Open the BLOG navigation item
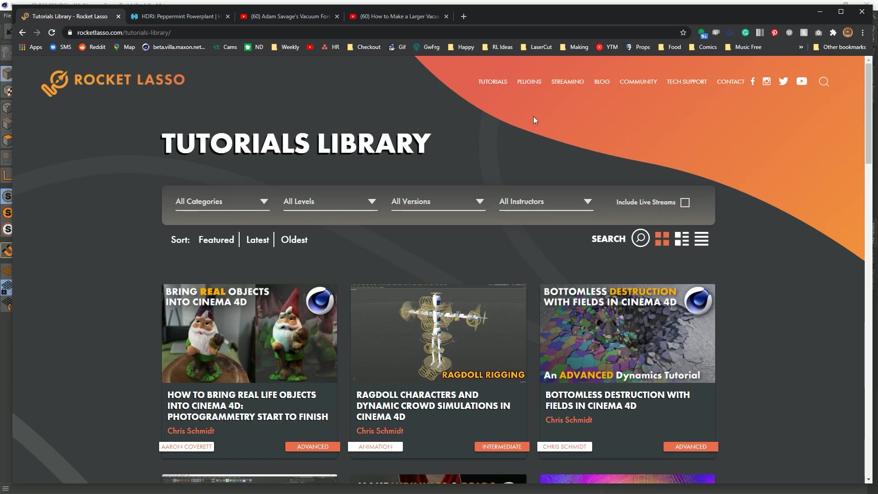This screenshot has width=878, height=494. 601,81
